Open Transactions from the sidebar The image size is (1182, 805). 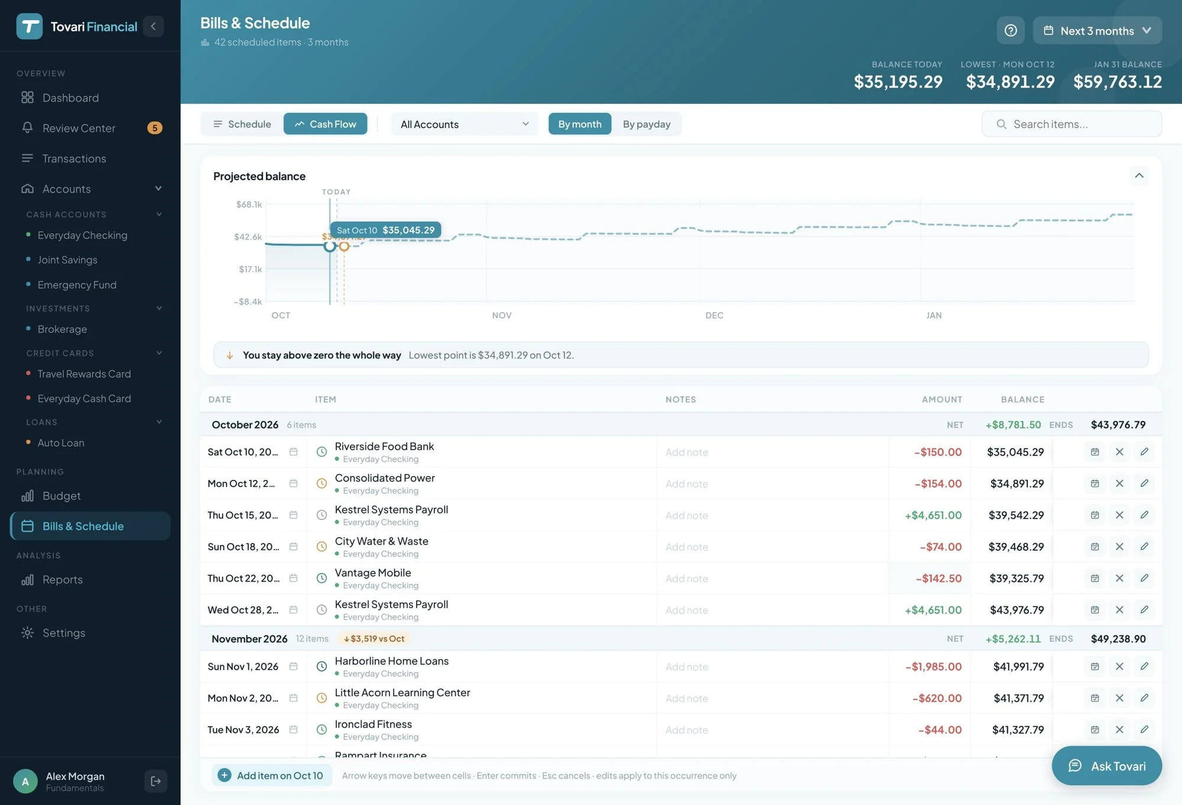click(90, 158)
